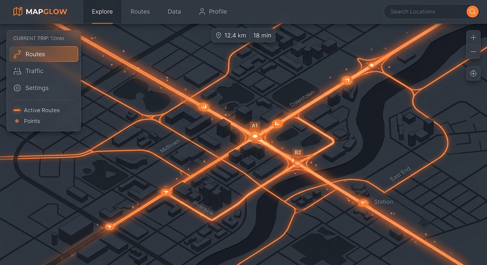Click the turn marker northeast of Downtown
The height and width of the screenshot is (265, 487).
[347, 80]
